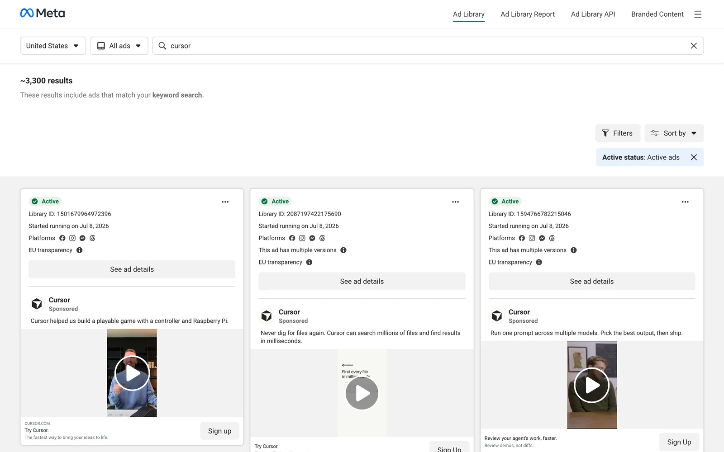Expand the Sort by dropdown
The height and width of the screenshot is (452, 724).
[674, 133]
